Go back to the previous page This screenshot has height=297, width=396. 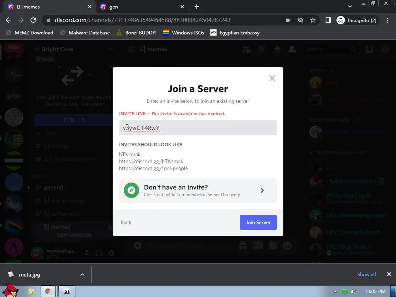click(x=9, y=20)
